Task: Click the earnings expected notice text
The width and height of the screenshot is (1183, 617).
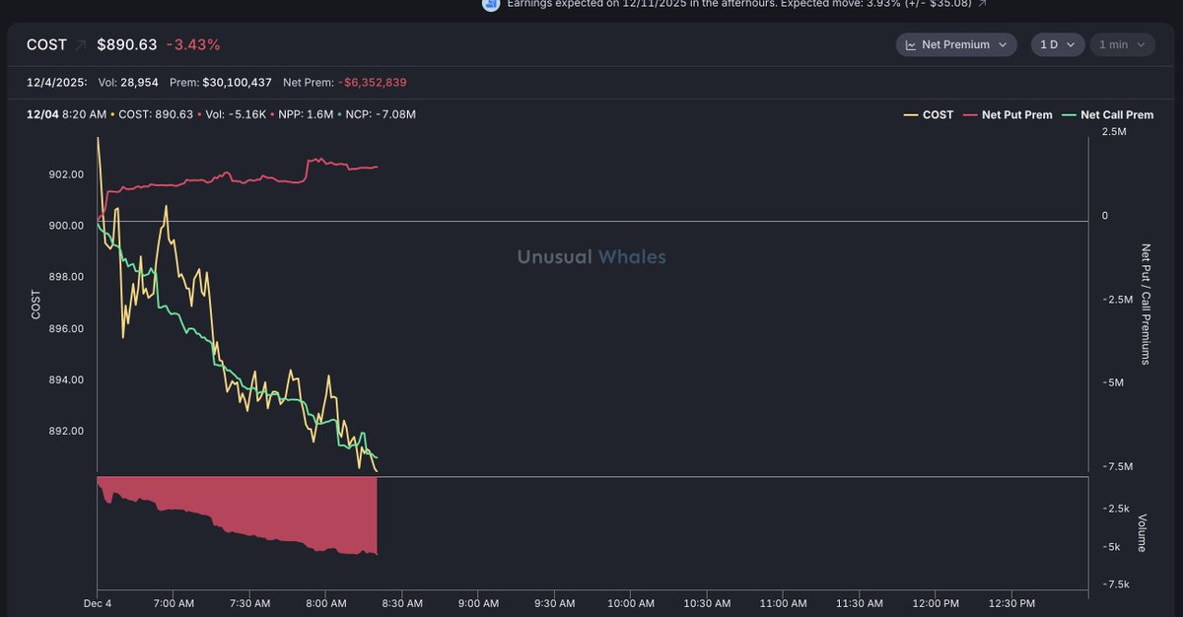Action: click(739, 4)
